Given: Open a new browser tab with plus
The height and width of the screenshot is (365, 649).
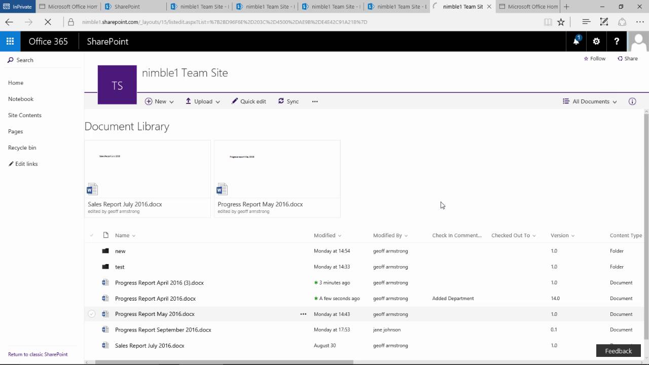Looking at the screenshot, I should [x=566, y=7].
